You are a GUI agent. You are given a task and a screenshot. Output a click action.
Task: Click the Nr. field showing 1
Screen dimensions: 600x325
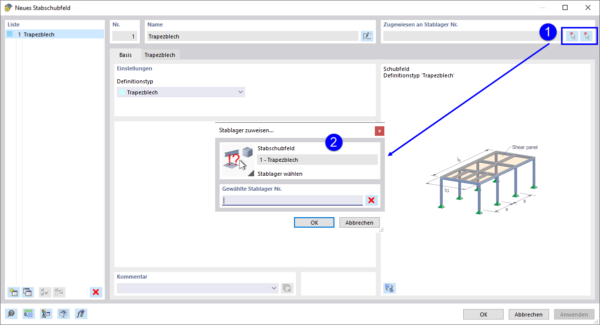[x=124, y=36]
